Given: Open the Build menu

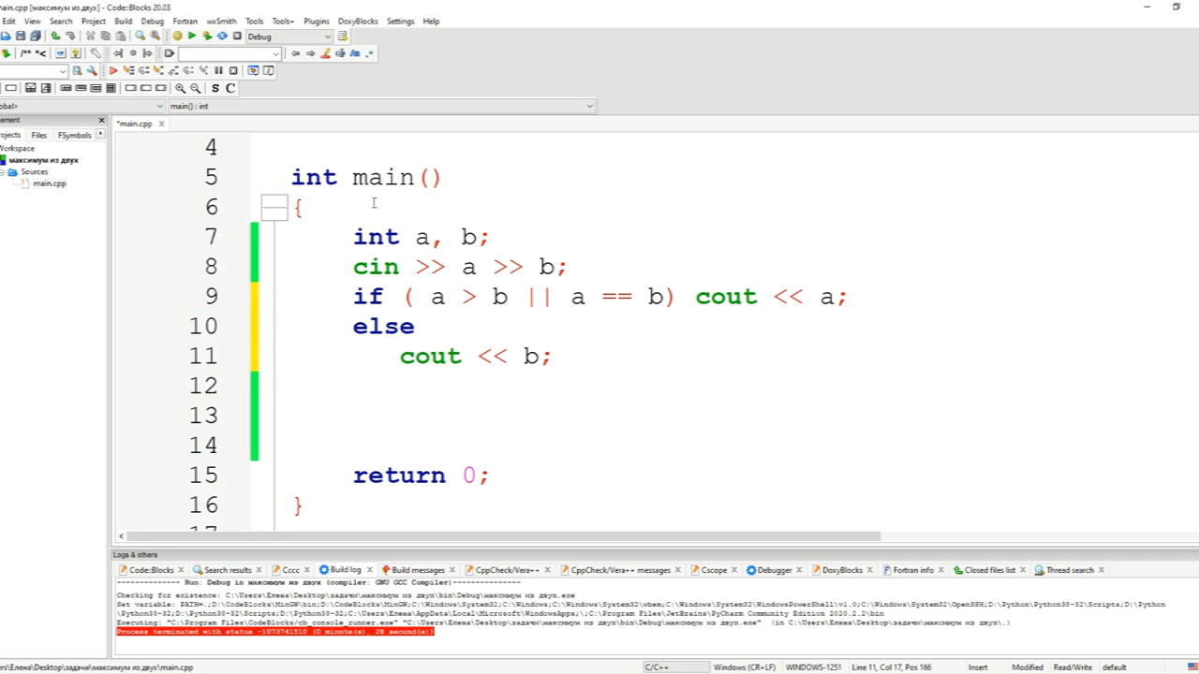Looking at the screenshot, I should tap(123, 21).
